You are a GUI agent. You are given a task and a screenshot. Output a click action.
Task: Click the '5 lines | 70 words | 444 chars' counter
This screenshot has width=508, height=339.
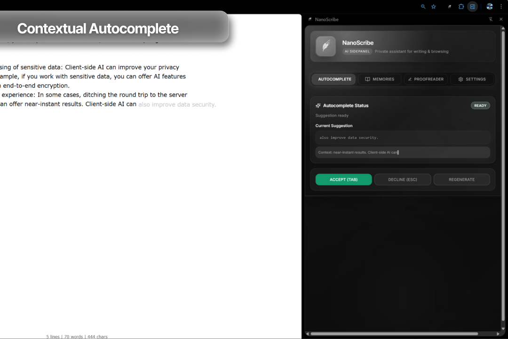tap(77, 336)
